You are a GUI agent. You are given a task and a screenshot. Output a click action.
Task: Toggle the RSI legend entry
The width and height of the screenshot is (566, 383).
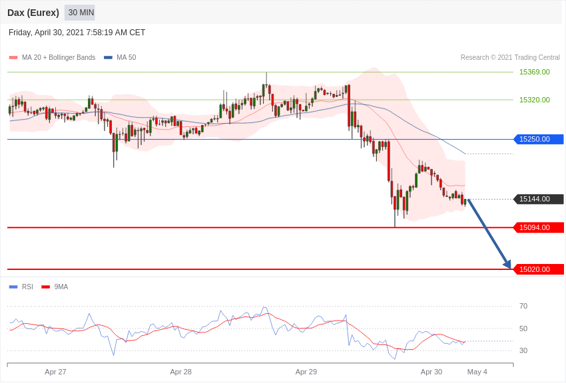[27, 287]
